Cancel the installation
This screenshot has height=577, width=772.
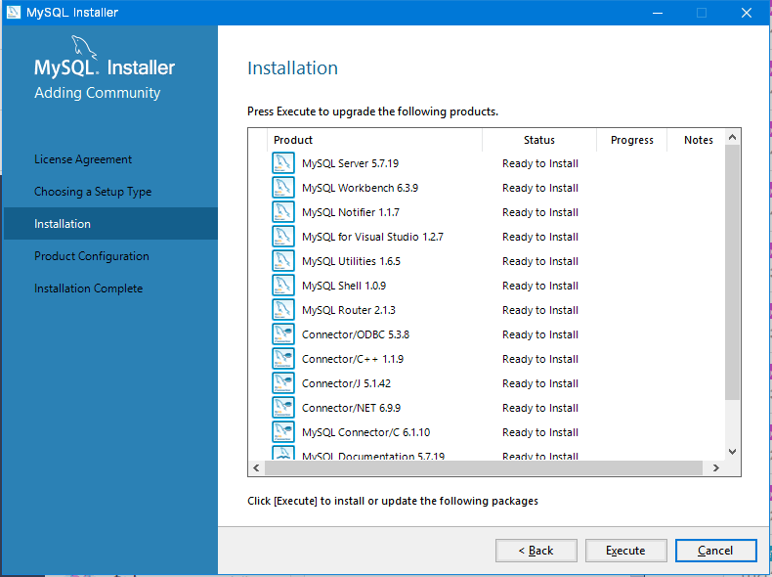point(715,551)
